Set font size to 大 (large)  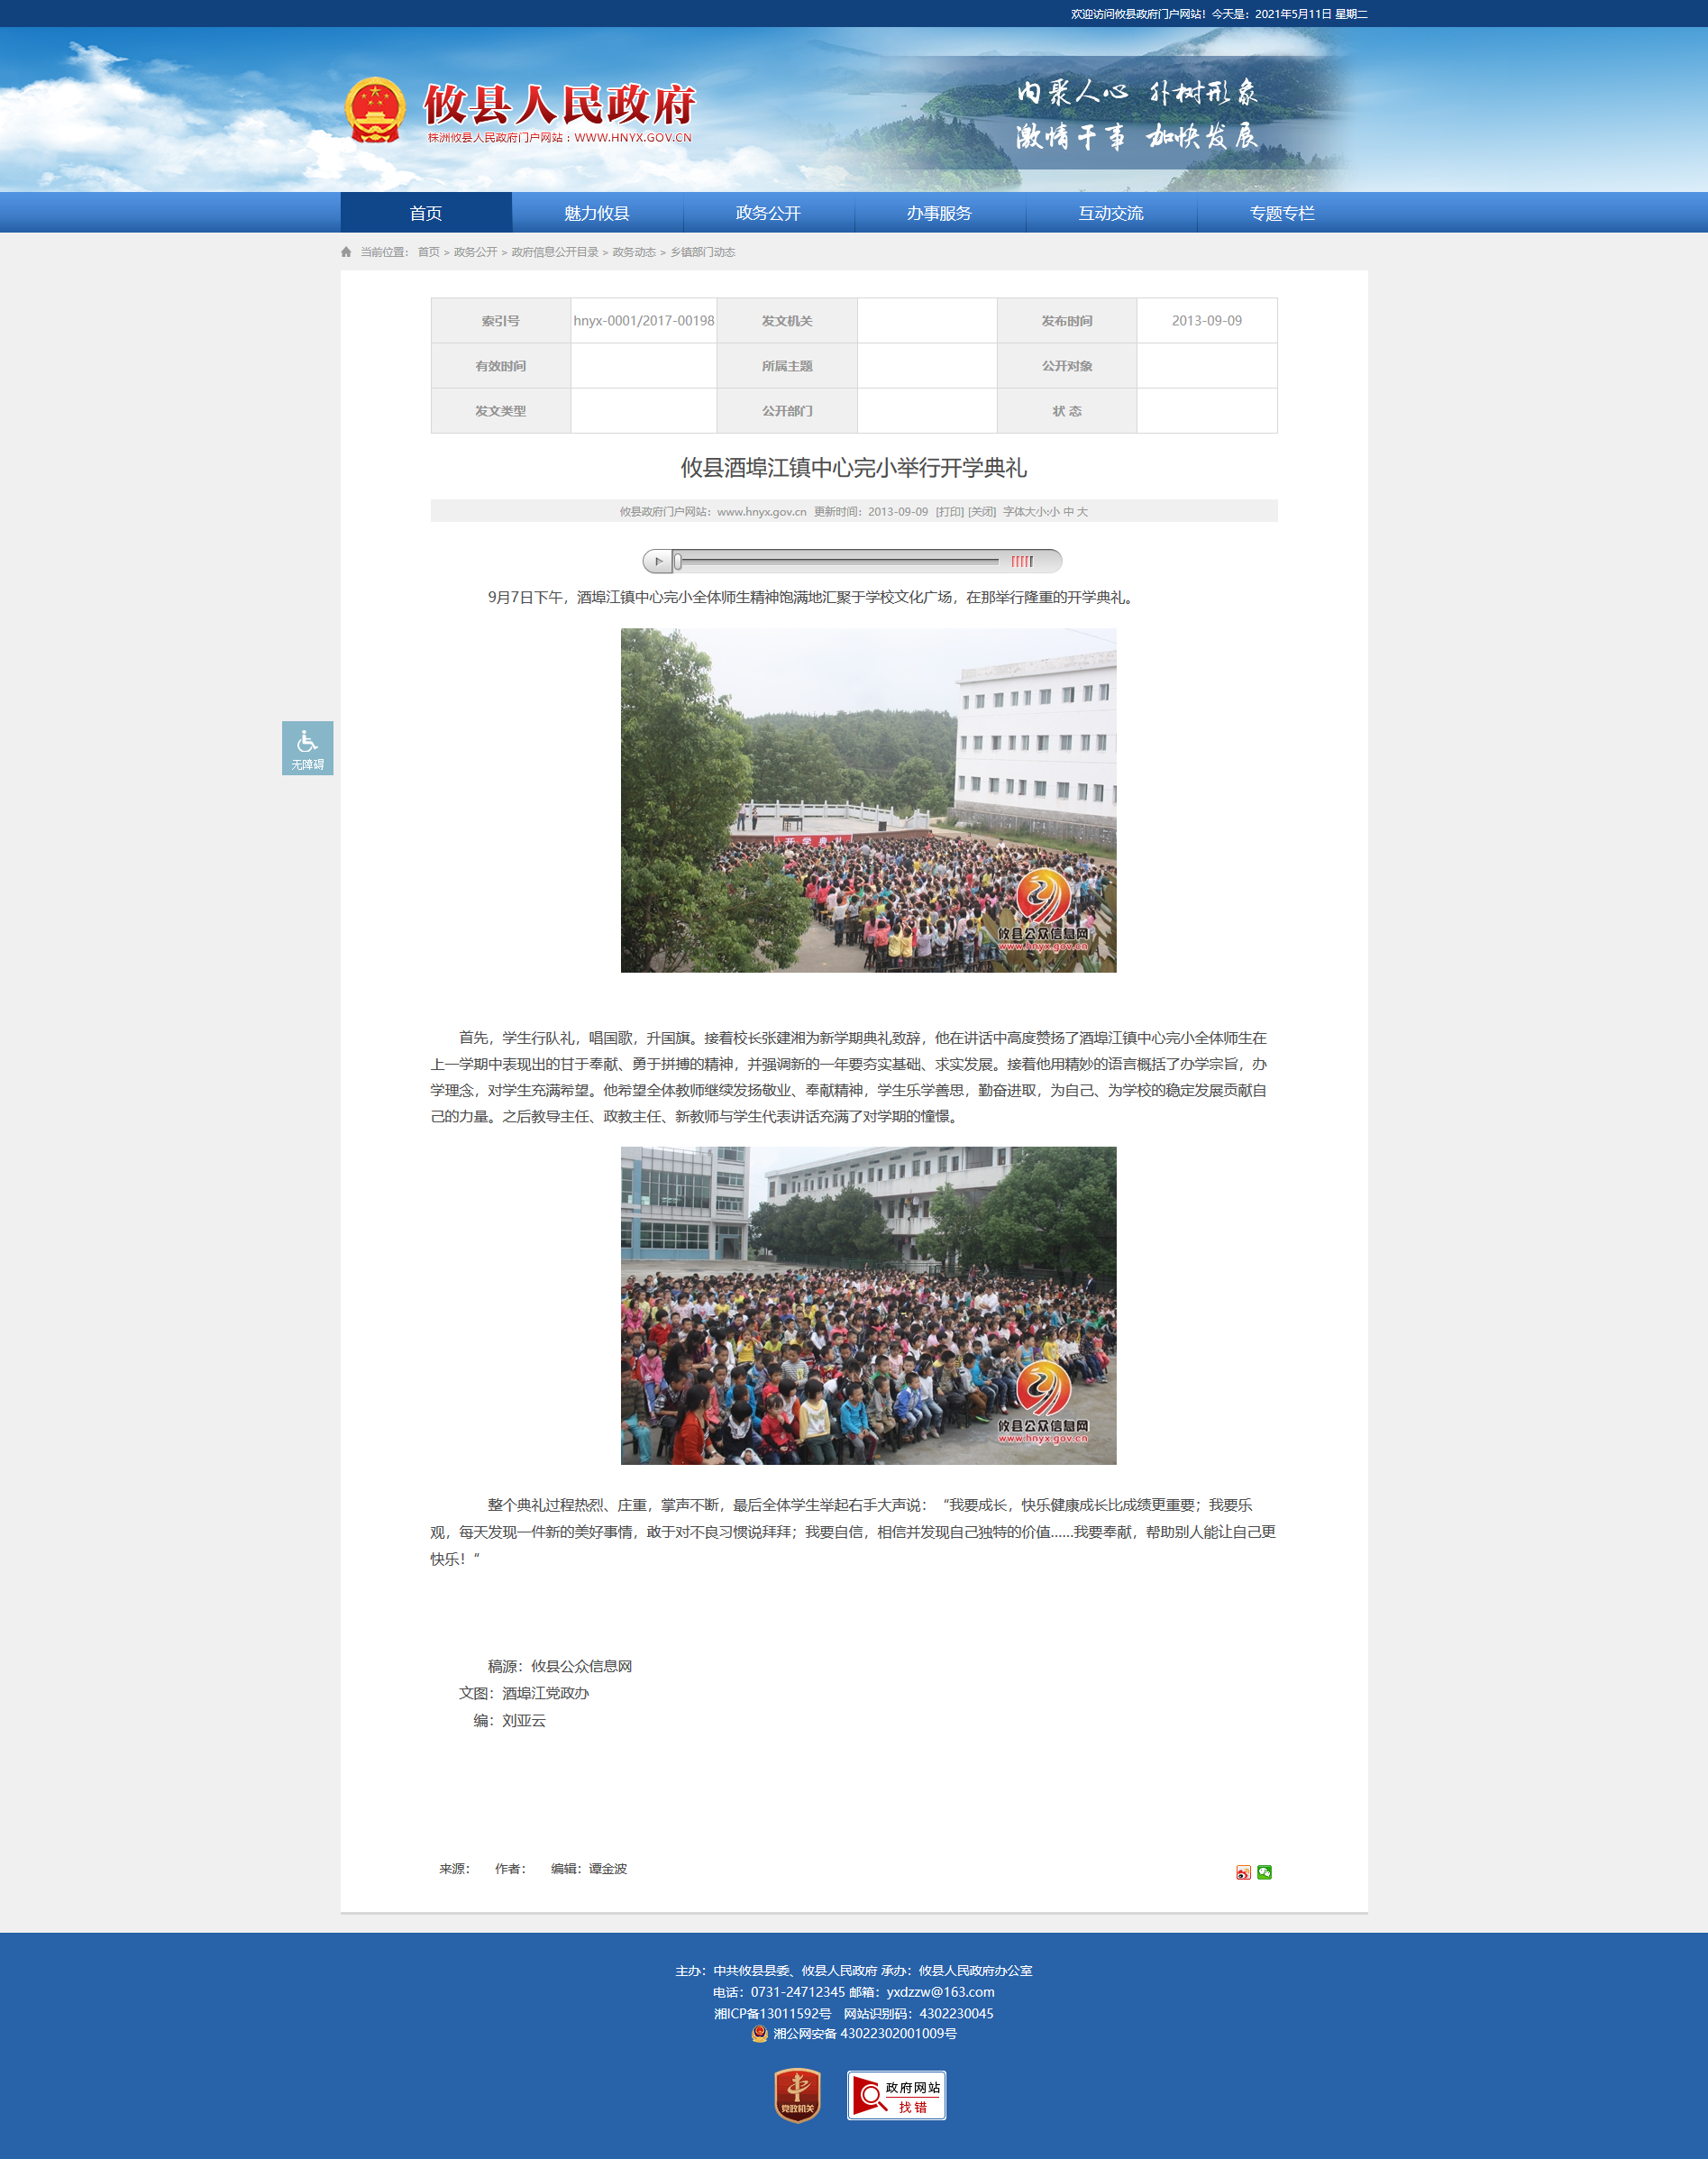[1082, 512]
